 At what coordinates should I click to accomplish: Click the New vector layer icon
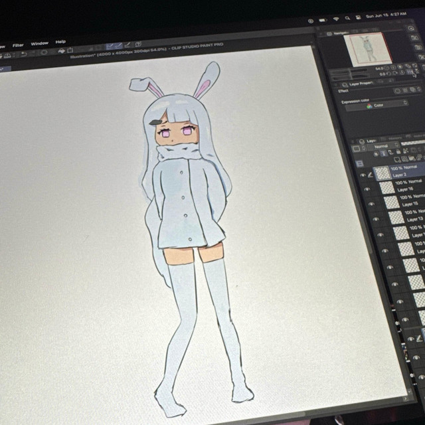(x=404, y=159)
